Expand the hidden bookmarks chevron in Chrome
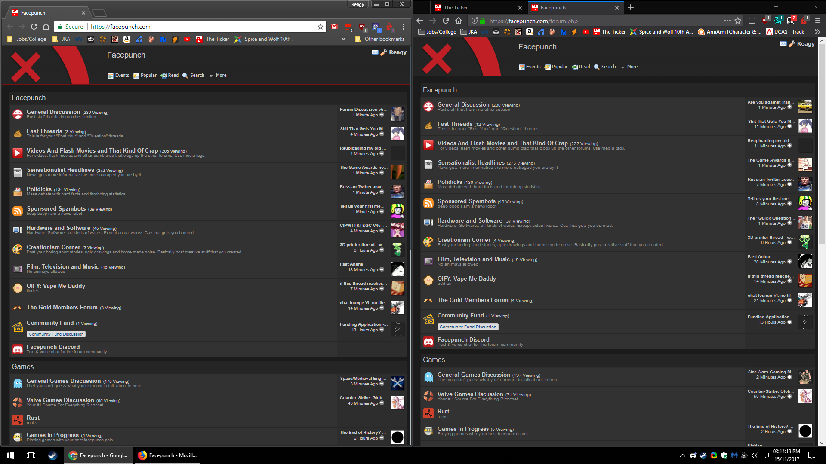Image resolution: width=826 pixels, height=464 pixels. click(343, 39)
